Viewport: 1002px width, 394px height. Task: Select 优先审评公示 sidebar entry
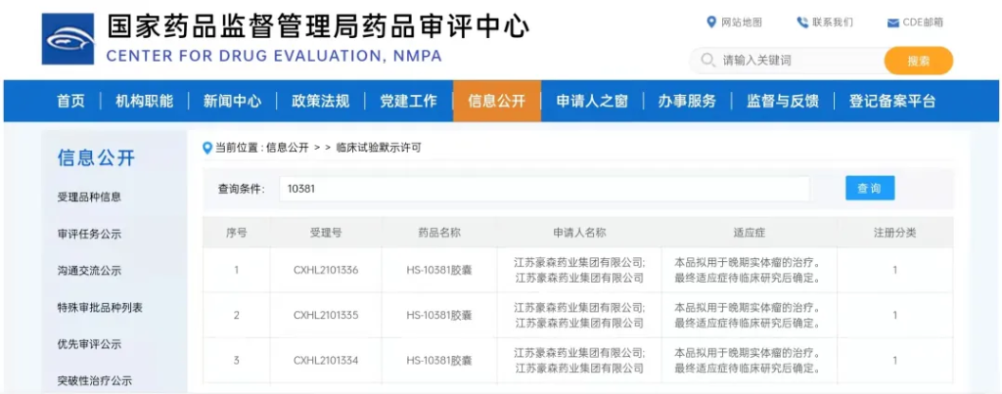click(90, 344)
